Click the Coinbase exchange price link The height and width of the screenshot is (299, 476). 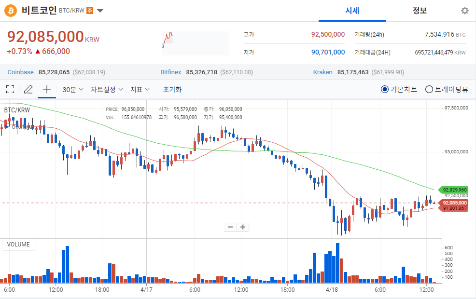click(x=21, y=72)
